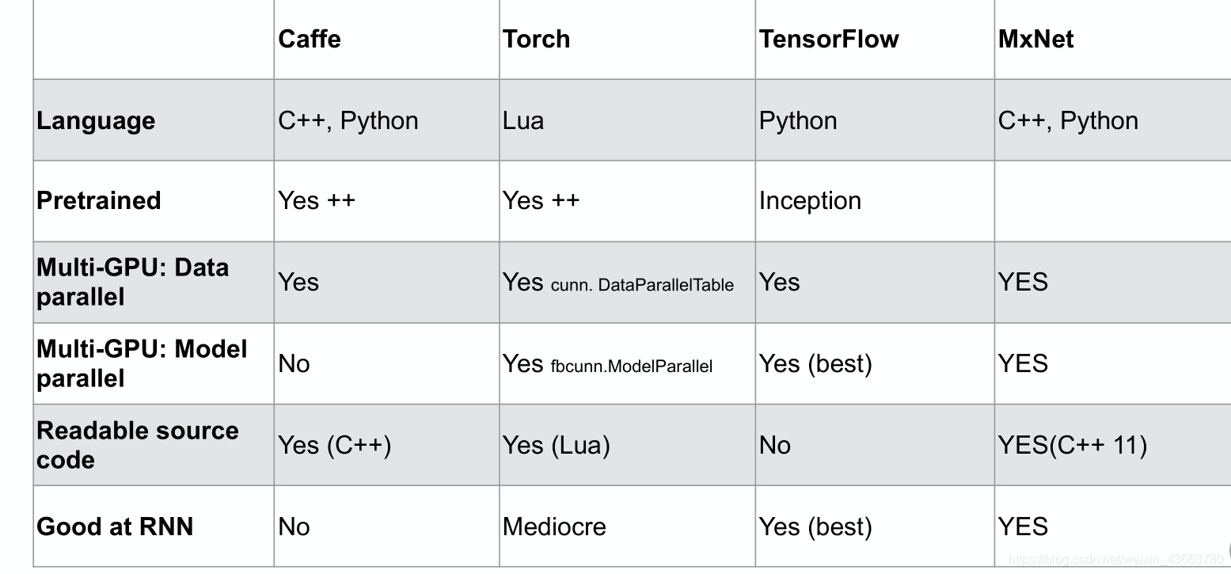Click the Yes (C++) cell under Caffe

[334, 445]
